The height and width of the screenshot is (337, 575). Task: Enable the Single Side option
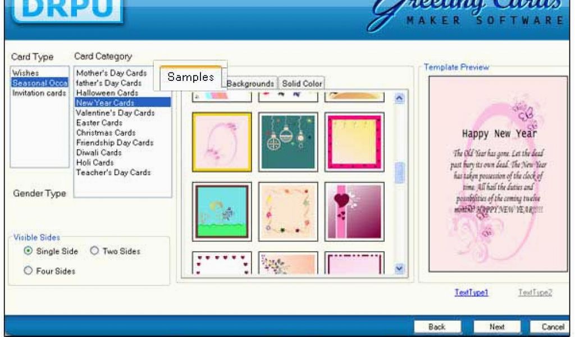pos(29,252)
